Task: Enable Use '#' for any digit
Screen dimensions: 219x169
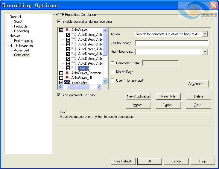Action: (112, 80)
